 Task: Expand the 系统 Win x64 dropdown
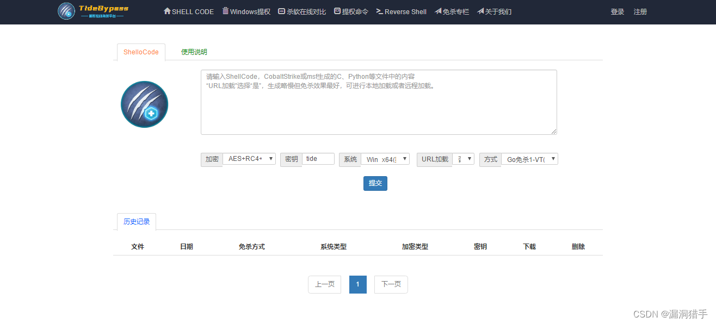tap(385, 159)
